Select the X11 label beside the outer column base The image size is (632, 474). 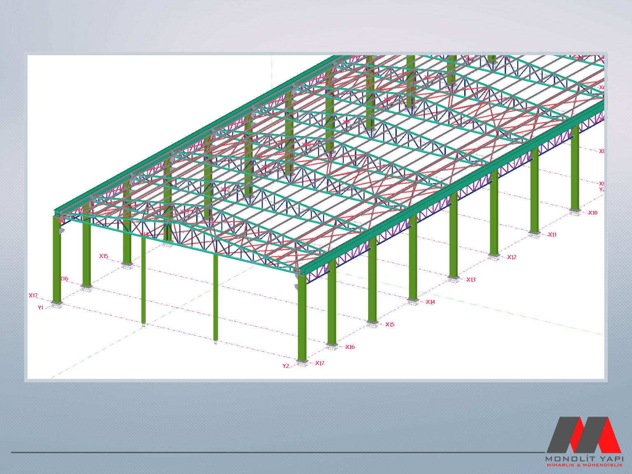pos(552,235)
